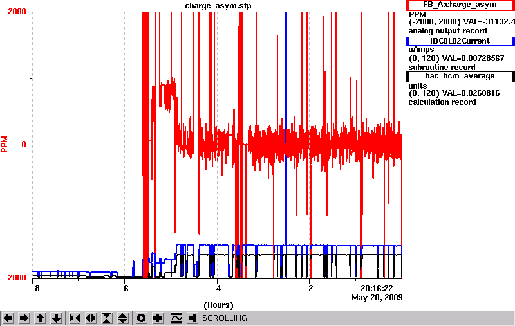
Task: Click the uAmps units label
Action: (421, 50)
